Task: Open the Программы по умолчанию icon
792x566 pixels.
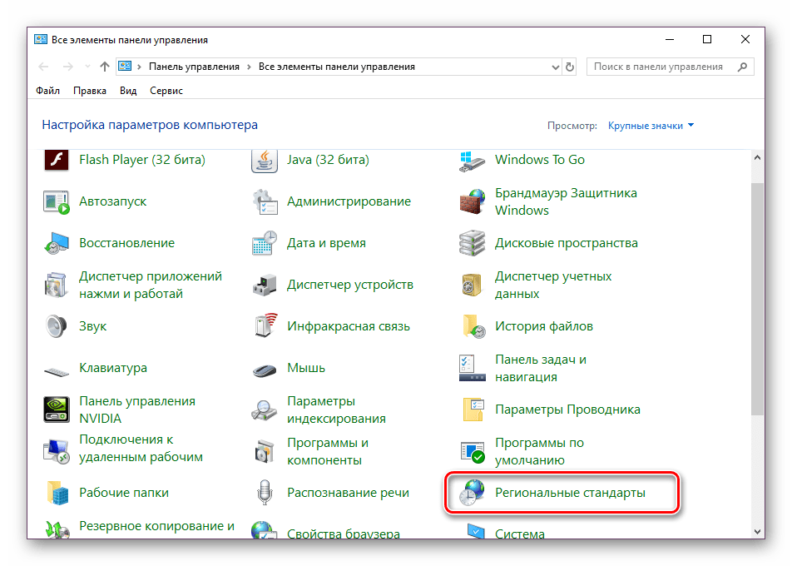Action: pos(473,451)
